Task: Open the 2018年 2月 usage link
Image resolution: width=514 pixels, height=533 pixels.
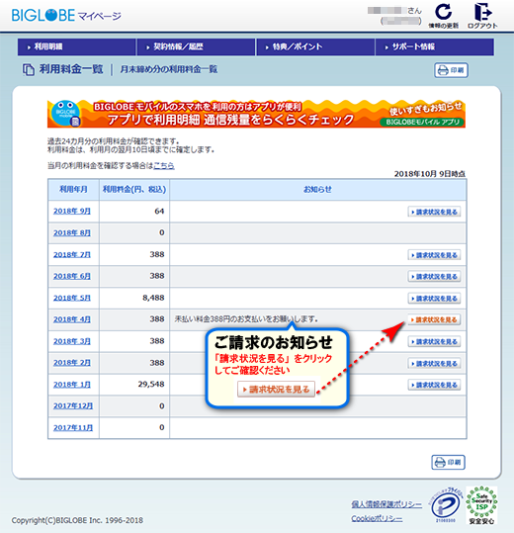Action: click(x=72, y=363)
